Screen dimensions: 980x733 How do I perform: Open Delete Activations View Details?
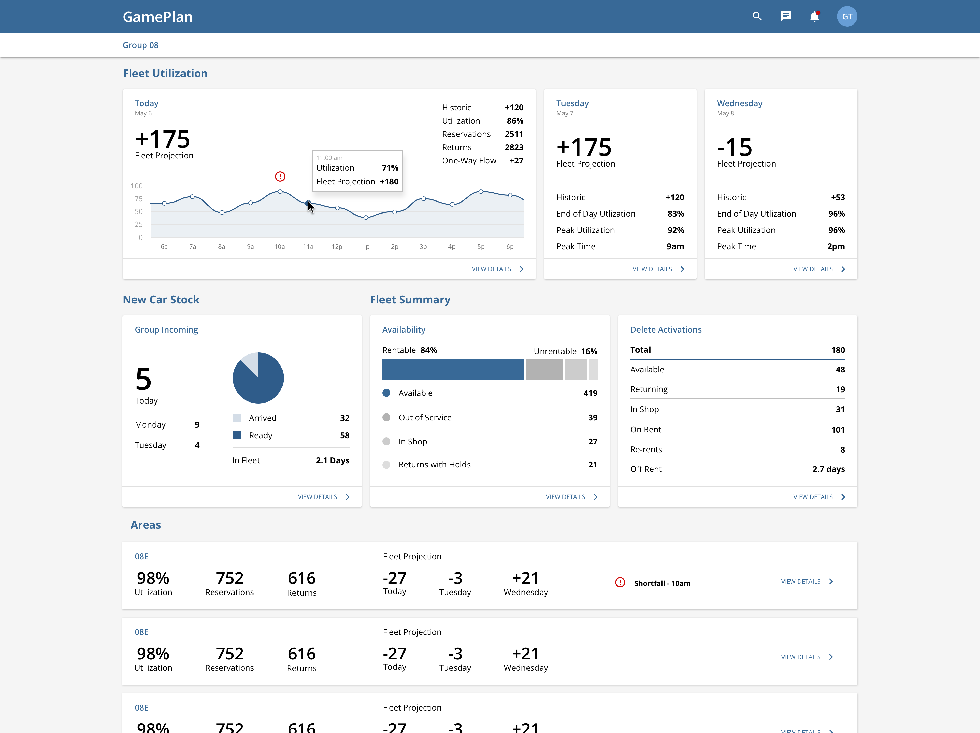[x=813, y=497]
